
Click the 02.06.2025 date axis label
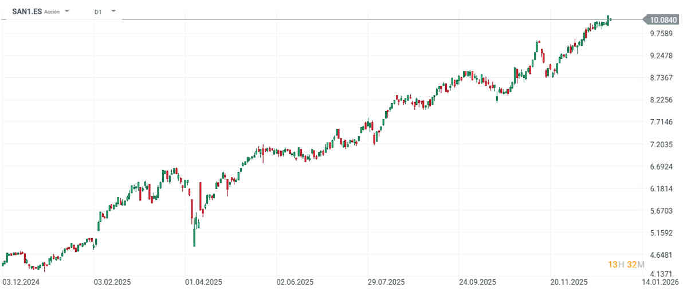(x=295, y=282)
